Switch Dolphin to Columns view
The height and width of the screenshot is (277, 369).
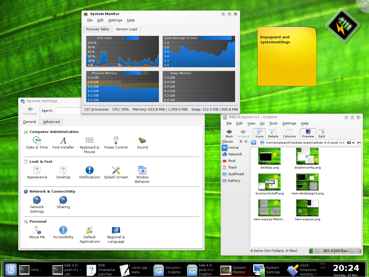(289, 133)
